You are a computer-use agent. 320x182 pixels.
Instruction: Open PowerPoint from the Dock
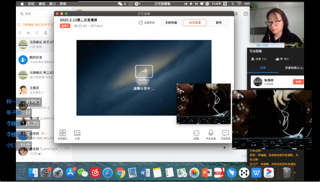(x=207, y=173)
